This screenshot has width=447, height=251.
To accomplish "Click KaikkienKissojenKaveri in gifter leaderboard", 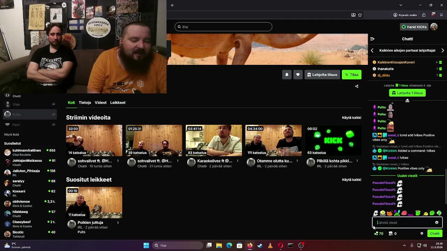I will (x=396, y=62).
